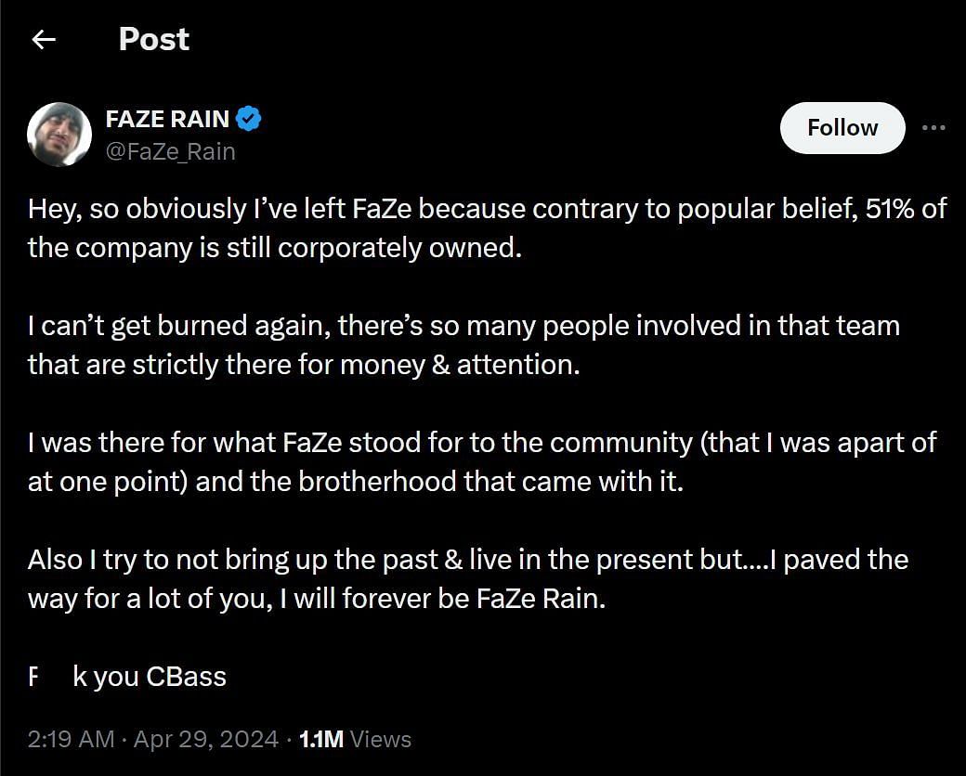The image size is (966, 776).
Task: Click the 2:19 AM timestamp
Action: (x=72, y=739)
